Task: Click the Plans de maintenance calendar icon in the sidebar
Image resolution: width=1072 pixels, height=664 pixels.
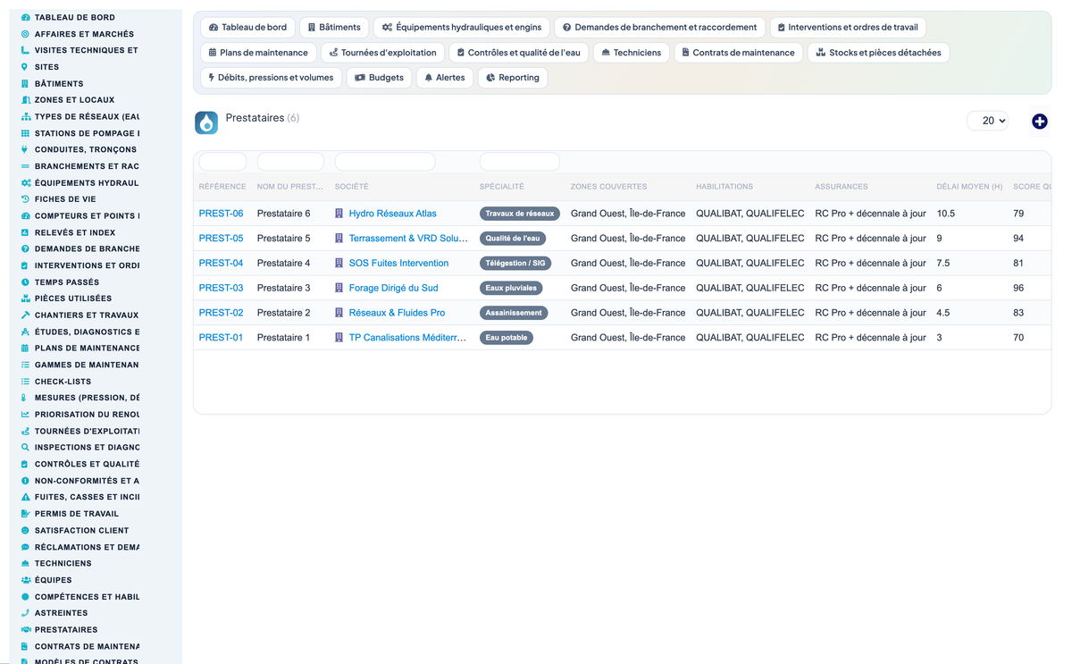Action: pos(25,348)
